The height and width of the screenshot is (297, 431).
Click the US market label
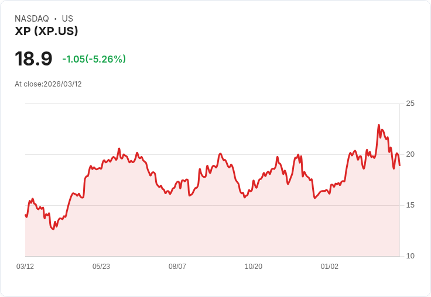pyautogui.click(x=67, y=19)
